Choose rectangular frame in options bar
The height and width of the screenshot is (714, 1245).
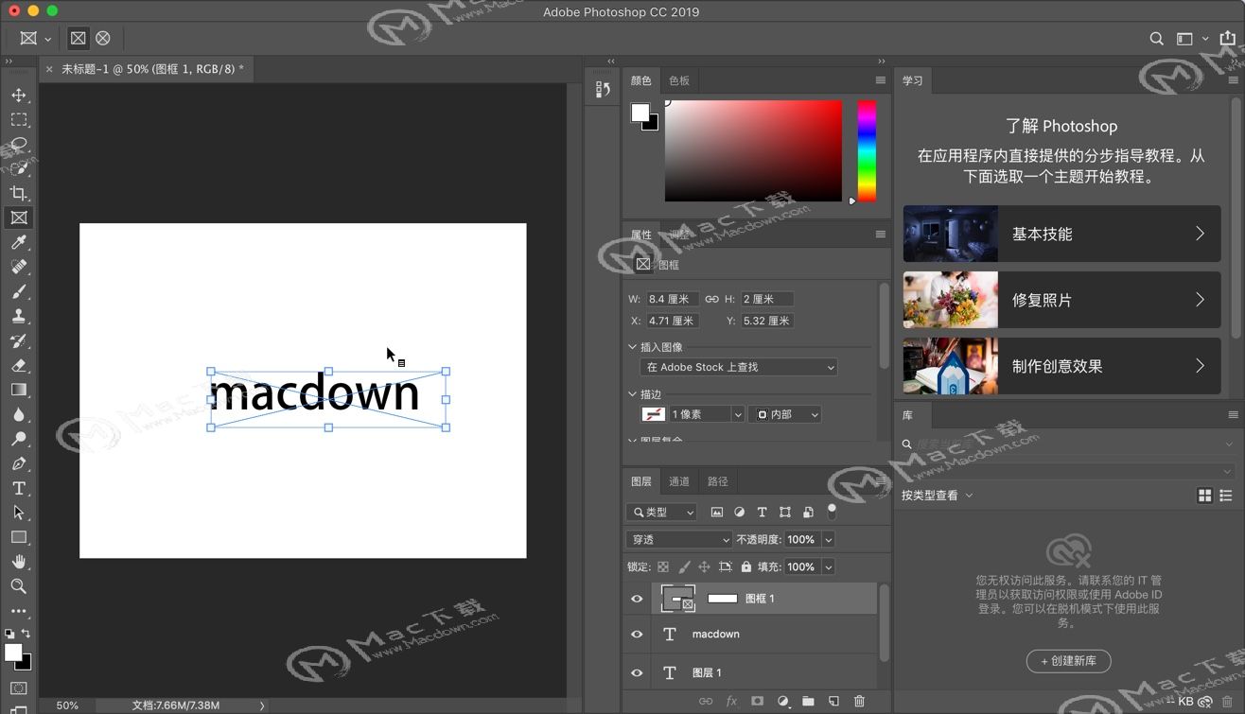point(79,39)
